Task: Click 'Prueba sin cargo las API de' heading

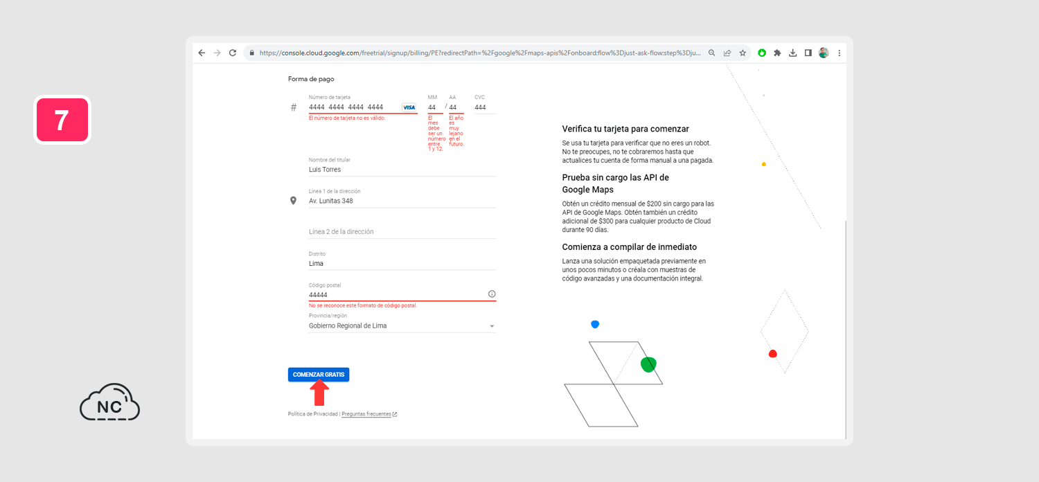Action: [616, 177]
